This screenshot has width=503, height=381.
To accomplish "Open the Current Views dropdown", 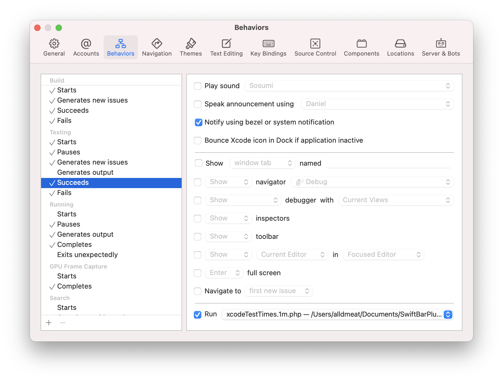I will (396, 200).
